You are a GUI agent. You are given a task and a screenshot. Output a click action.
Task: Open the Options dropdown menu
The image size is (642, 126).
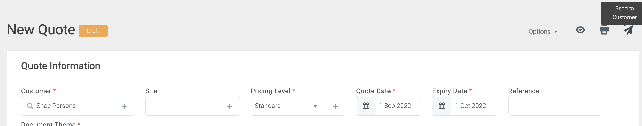pyautogui.click(x=543, y=31)
